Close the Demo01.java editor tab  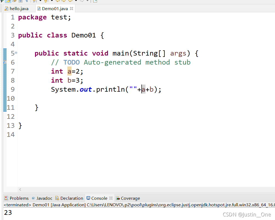tap(71, 8)
